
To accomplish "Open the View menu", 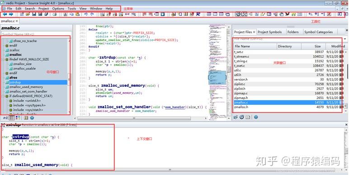I will point(83,9).
